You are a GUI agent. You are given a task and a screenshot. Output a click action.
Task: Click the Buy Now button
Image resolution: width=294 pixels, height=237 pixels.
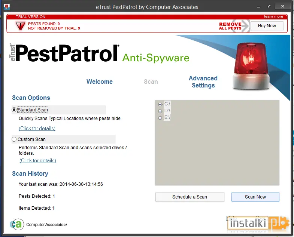coord(267,26)
